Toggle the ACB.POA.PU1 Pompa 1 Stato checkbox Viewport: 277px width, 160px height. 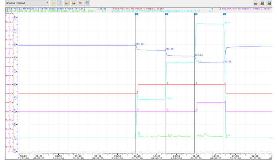pyautogui.click(x=113, y=9)
